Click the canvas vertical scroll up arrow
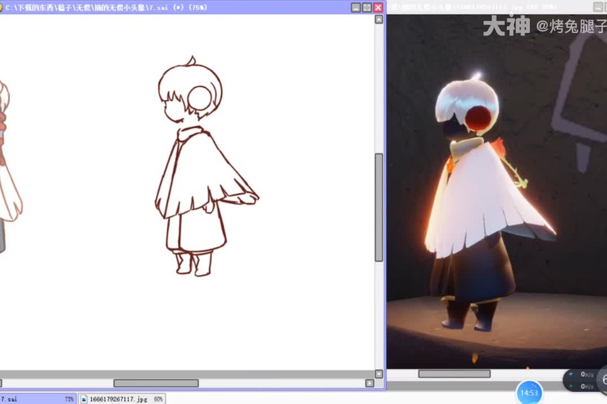 (379, 20)
